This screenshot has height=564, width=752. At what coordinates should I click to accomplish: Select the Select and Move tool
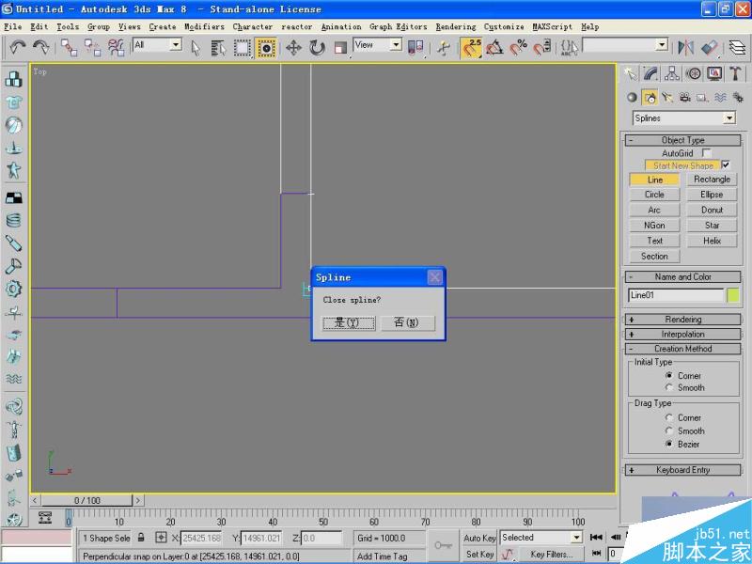point(295,47)
